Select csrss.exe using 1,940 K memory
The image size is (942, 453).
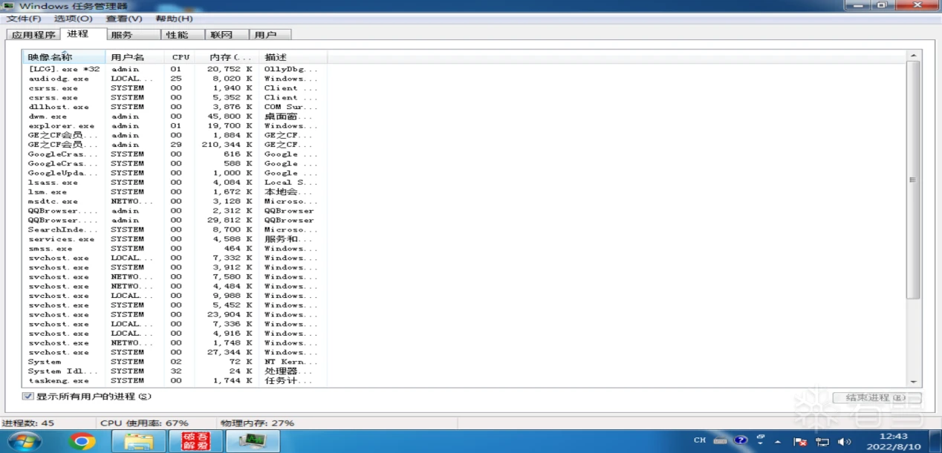pyautogui.click(x=175, y=88)
